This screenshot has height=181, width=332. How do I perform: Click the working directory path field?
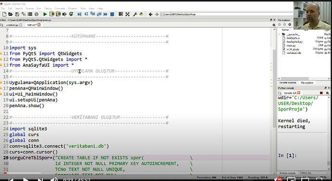(227, 14)
